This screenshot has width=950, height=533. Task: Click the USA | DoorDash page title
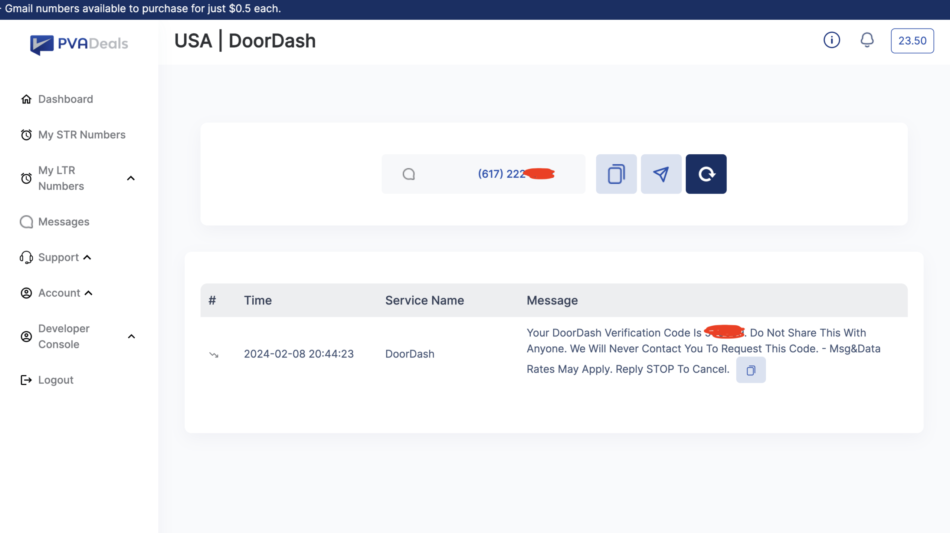click(x=245, y=41)
